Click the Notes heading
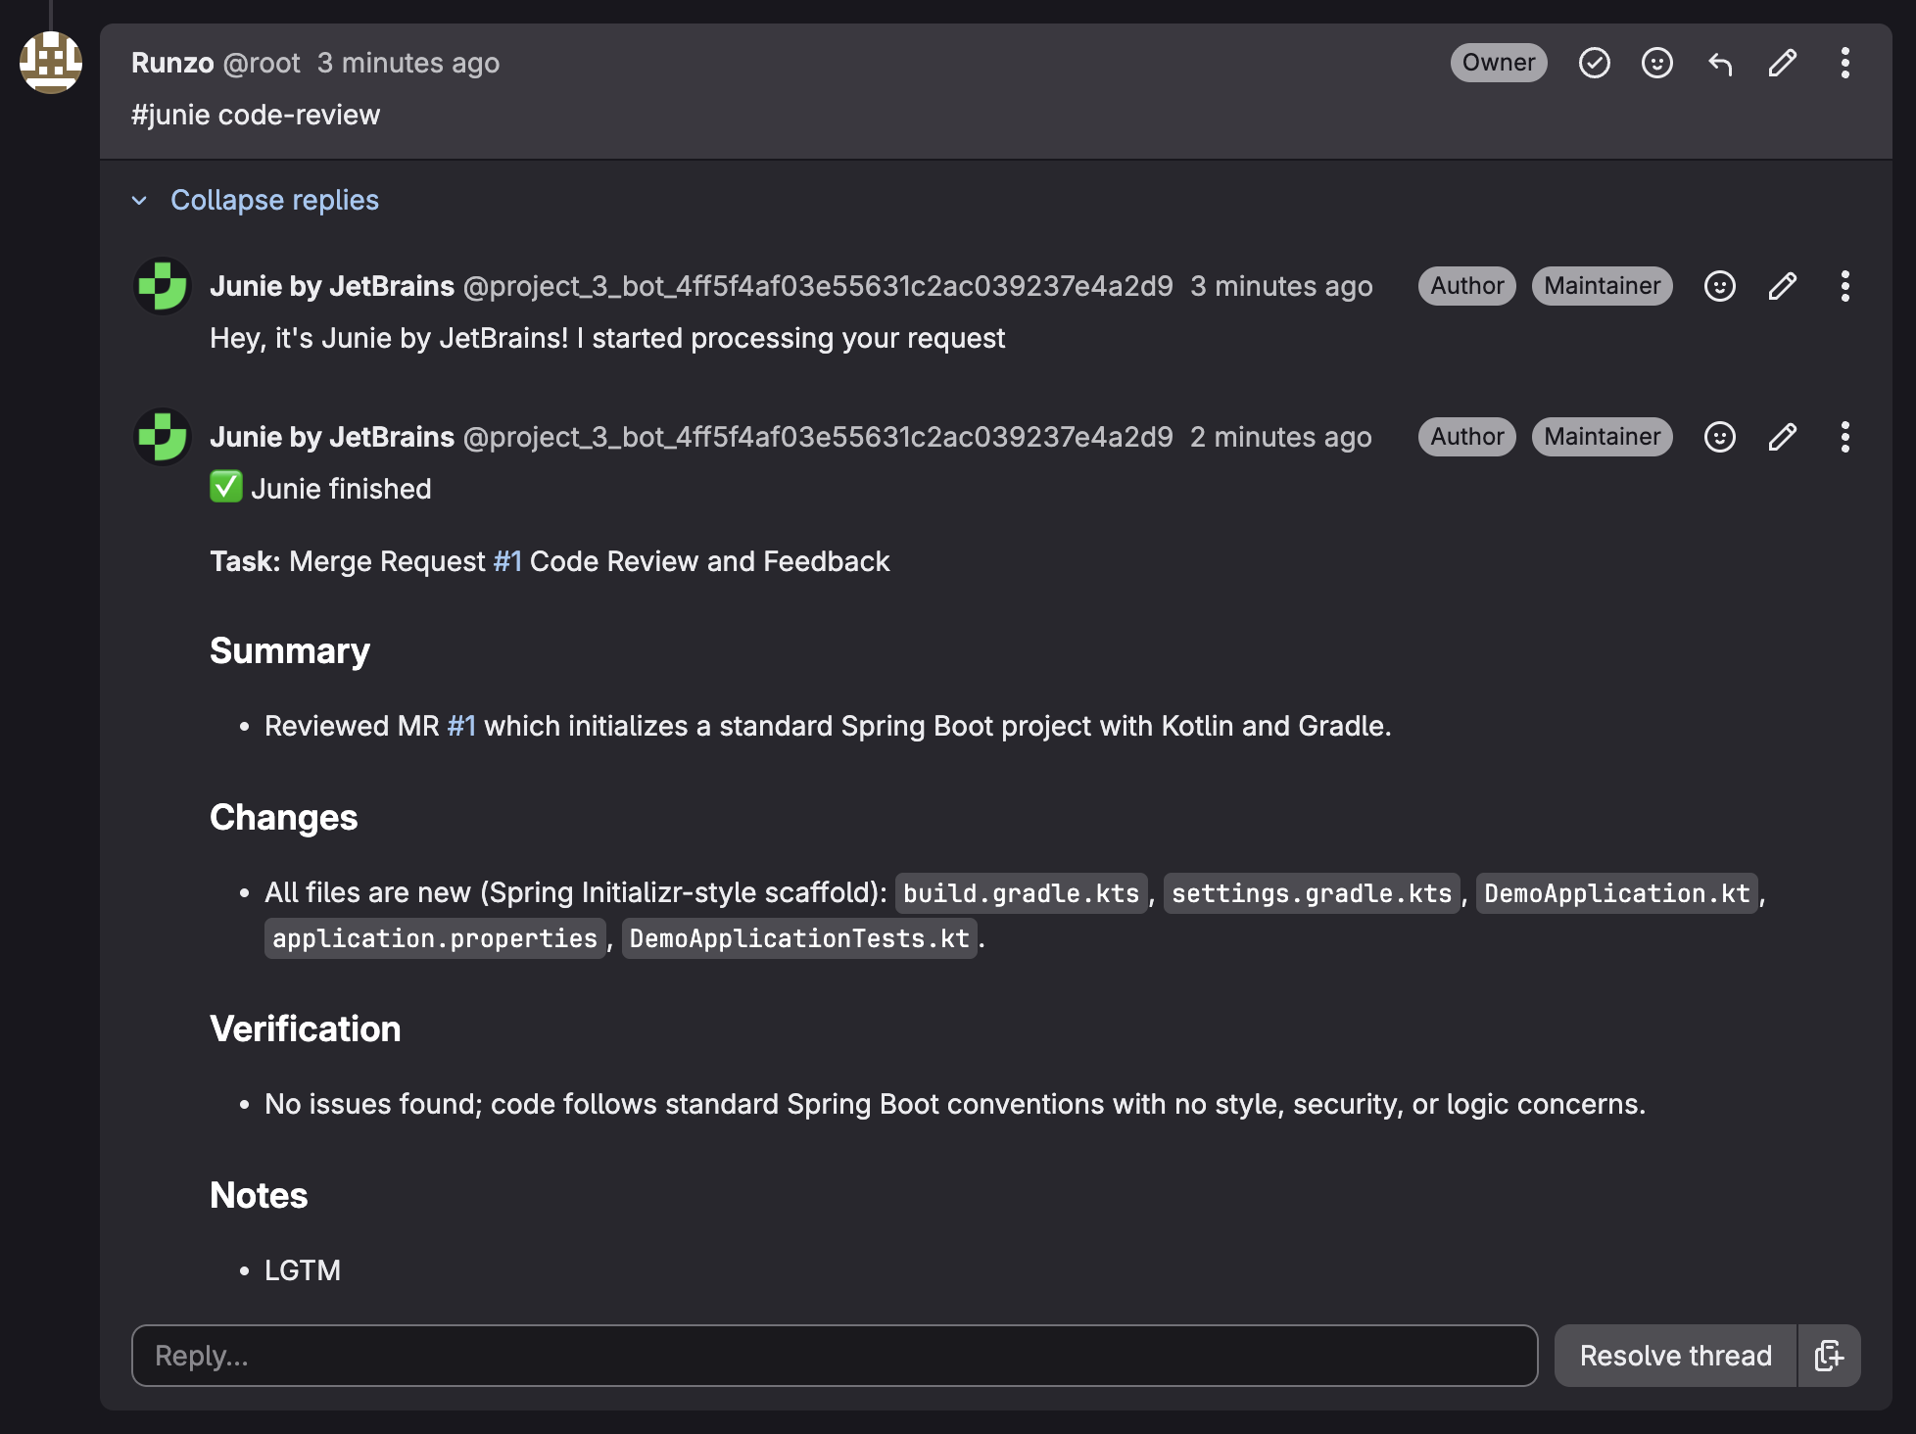Screen dimensions: 1916x1434 pos(259,1196)
